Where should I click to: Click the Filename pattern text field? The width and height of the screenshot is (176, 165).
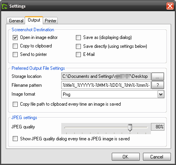pos(106,85)
